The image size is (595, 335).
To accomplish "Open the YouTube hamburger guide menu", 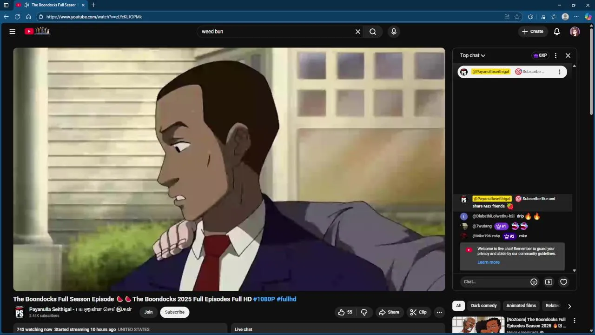I will pos(13,32).
